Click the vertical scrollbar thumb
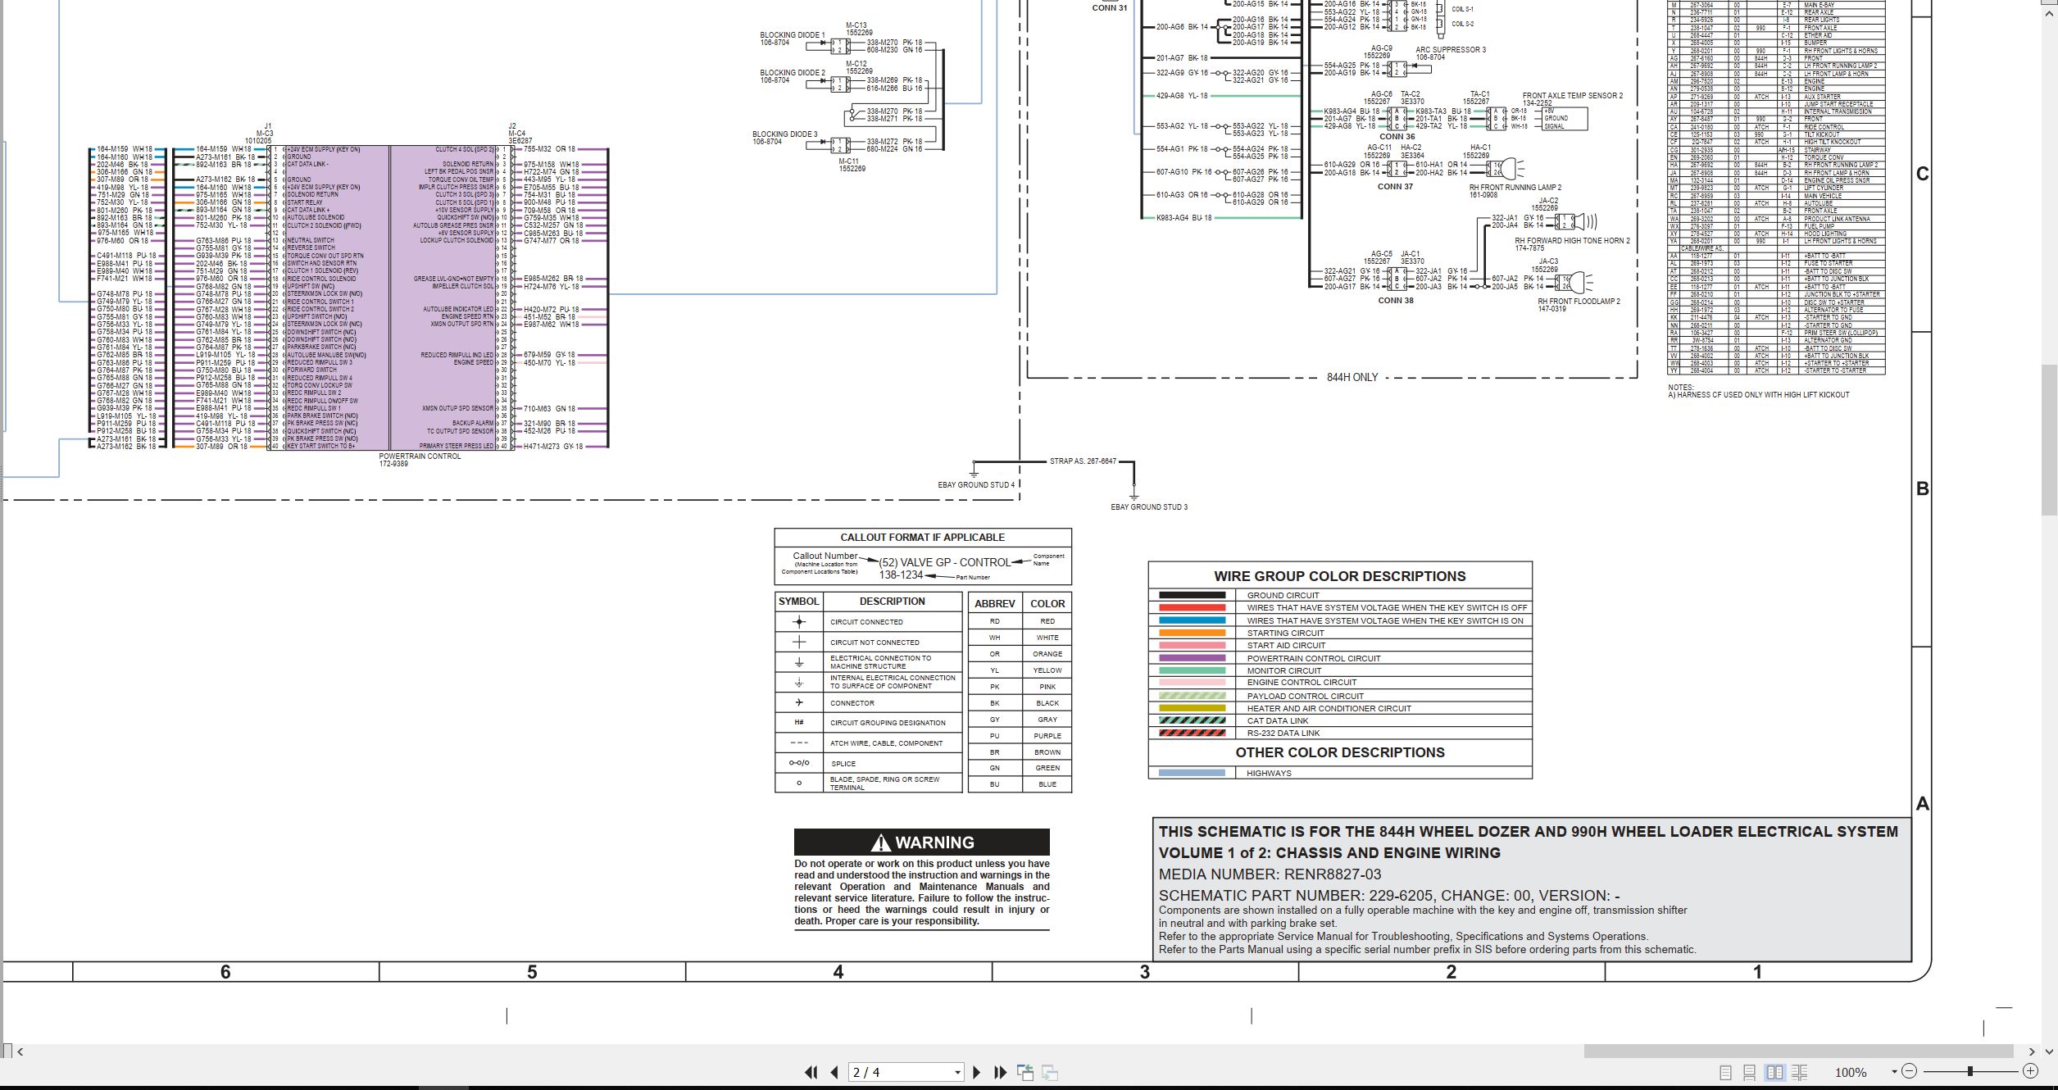The image size is (2058, 1090). click(2047, 441)
